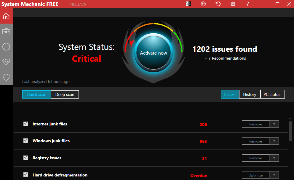Screen dimensions: 294x180
Task: Click the red 'Critical' status text
Action: (87, 59)
